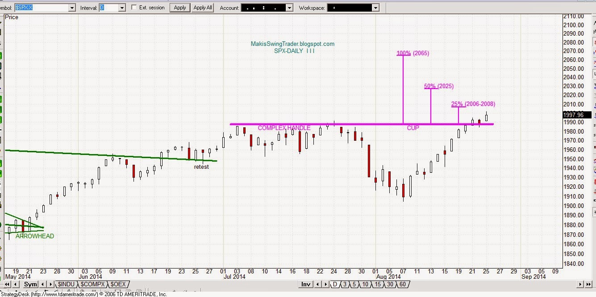Select the 3 interval tab
596x297 pixels.
pyautogui.click(x=345, y=284)
